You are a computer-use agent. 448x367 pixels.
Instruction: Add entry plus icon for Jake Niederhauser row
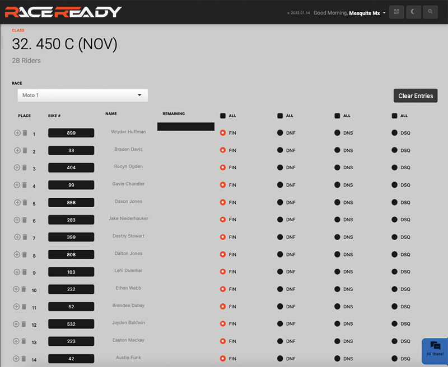17,220
